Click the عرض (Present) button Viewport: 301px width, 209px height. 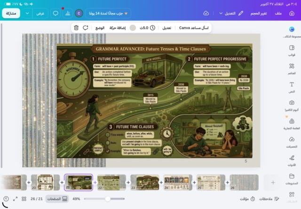40,13
